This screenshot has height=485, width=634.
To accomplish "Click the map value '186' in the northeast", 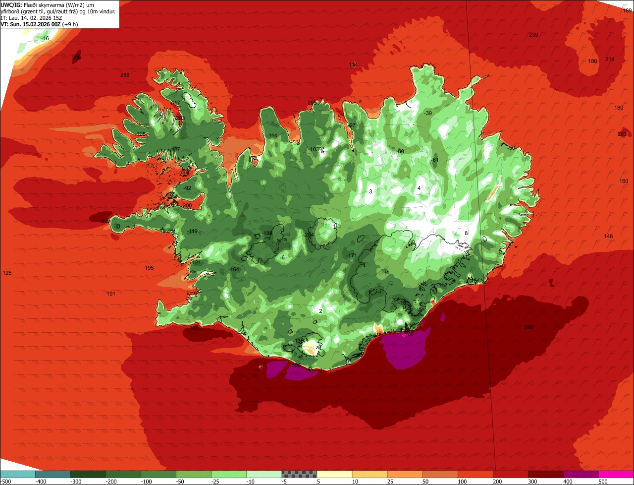I will coord(592,61).
